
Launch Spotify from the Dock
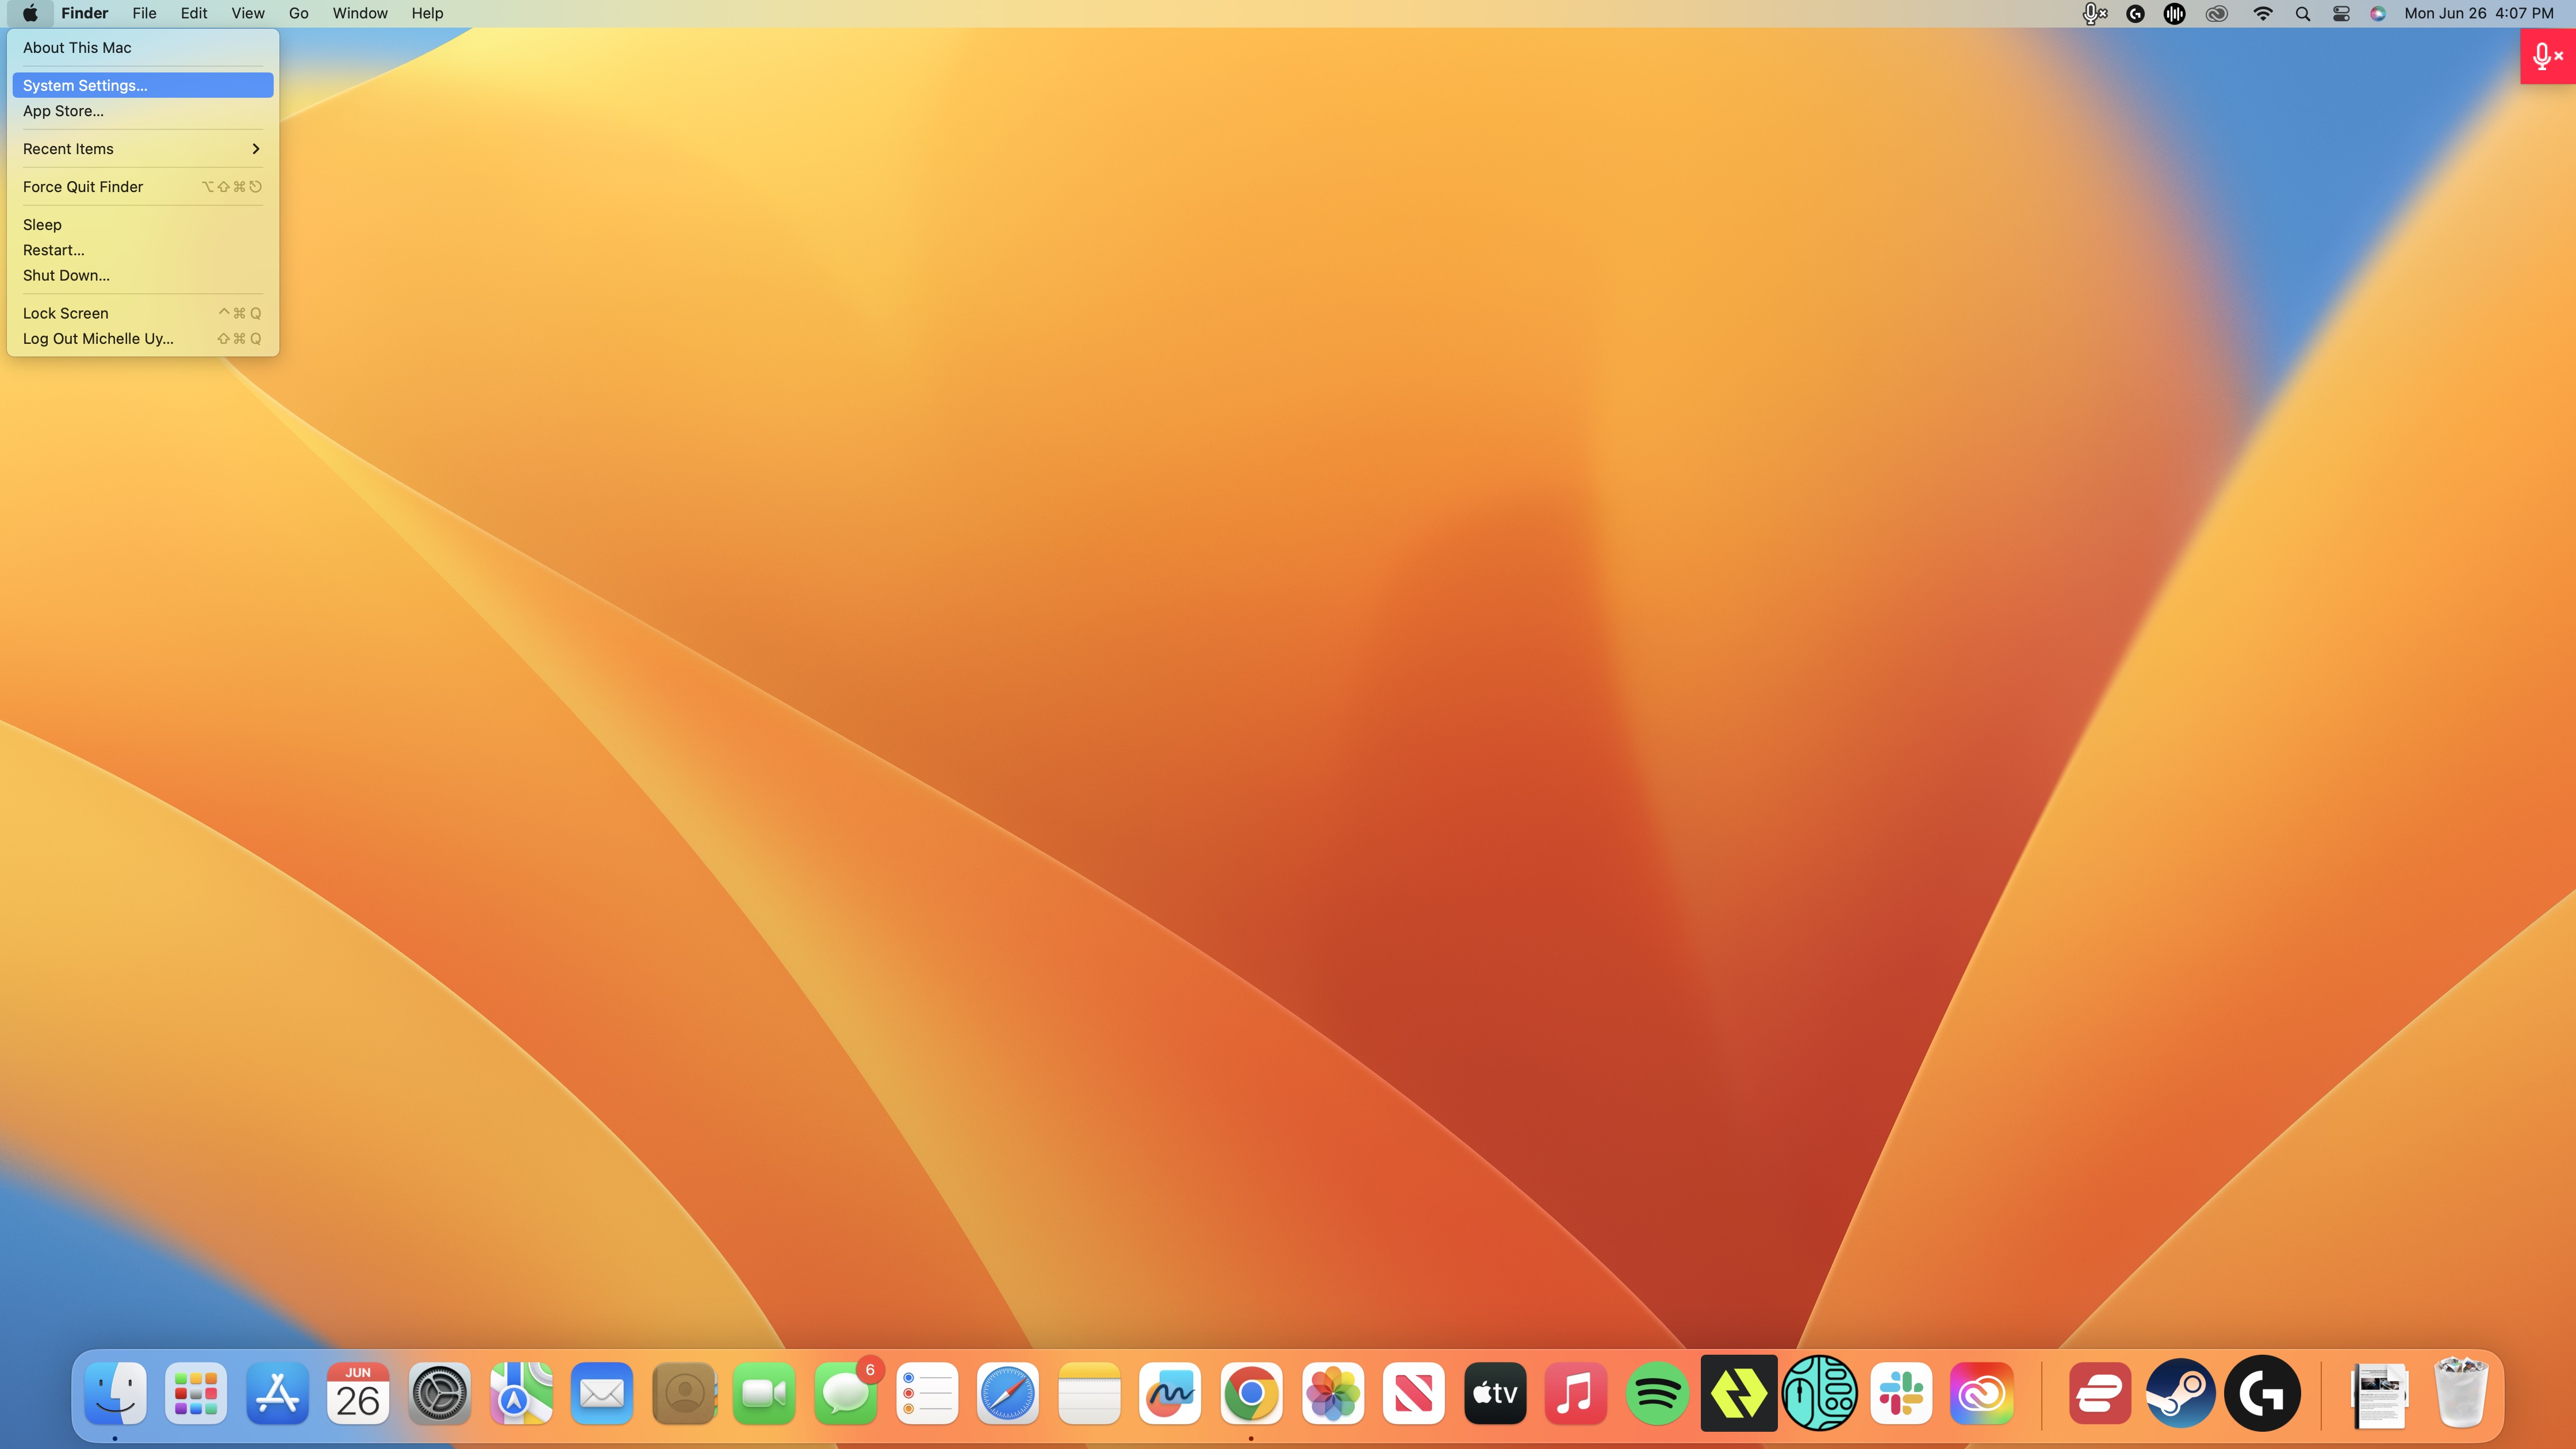[1658, 1393]
